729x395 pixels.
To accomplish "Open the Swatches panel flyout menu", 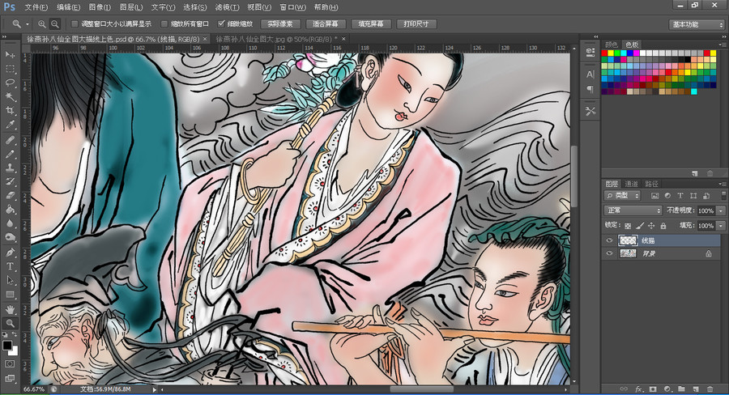I will point(722,45).
